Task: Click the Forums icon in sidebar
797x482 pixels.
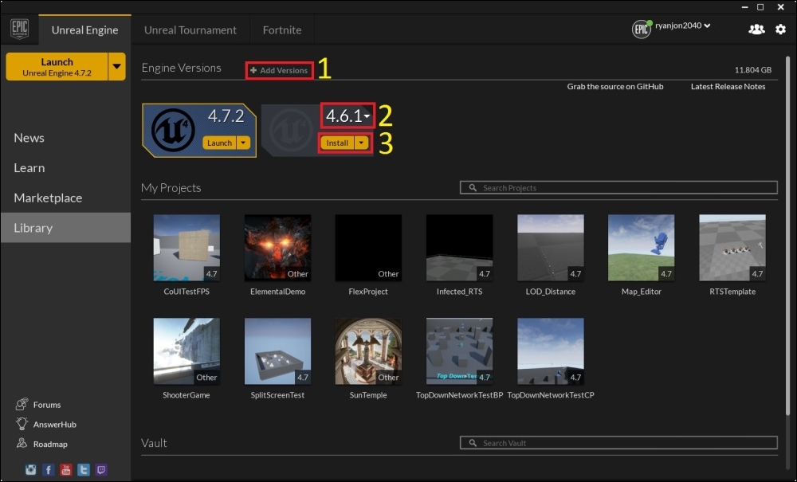Action: [x=22, y=404]
